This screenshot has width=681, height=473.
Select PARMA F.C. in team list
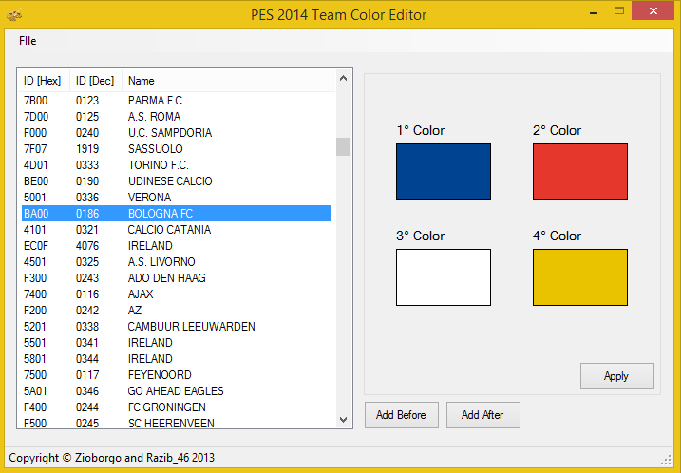[x=156, y=101]
